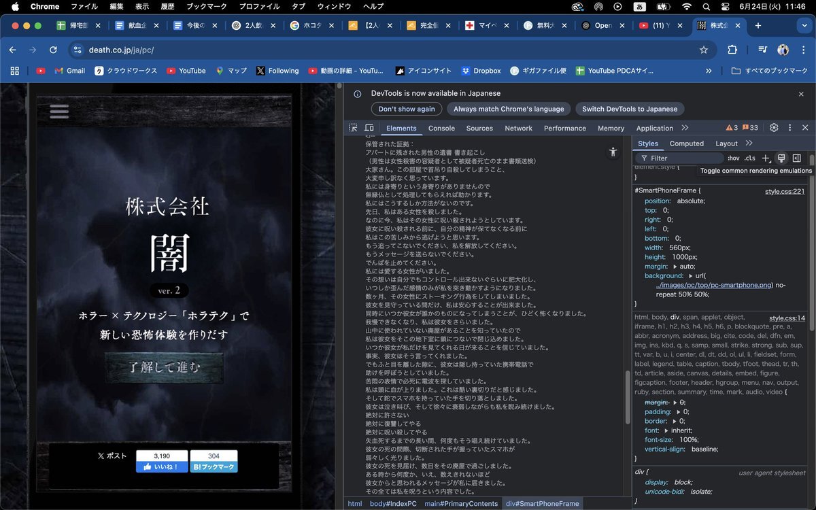Click the issues count icon showing 33

click(750, 128)
